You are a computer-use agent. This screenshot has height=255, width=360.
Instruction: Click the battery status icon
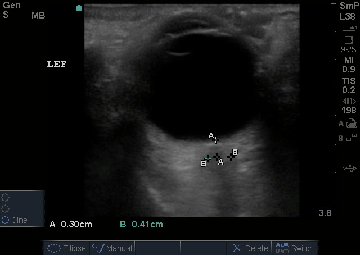[x=349, y=28]
